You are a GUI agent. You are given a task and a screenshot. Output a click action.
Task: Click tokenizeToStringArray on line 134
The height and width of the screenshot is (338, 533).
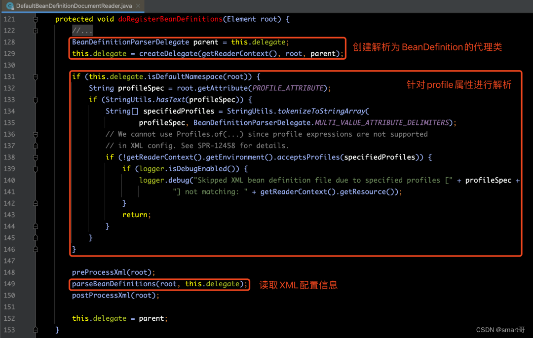pos(322,112)
